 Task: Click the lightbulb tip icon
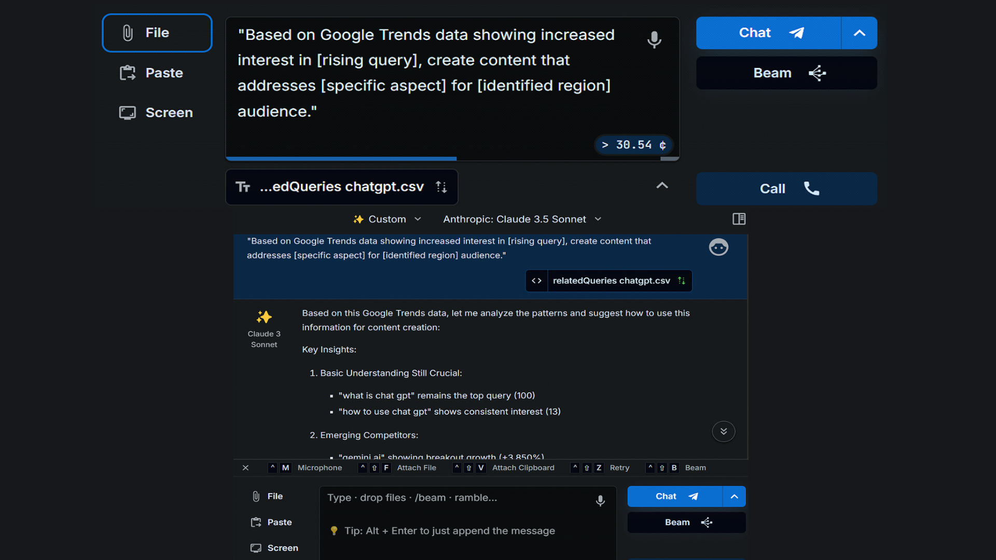tap(334, 530)
